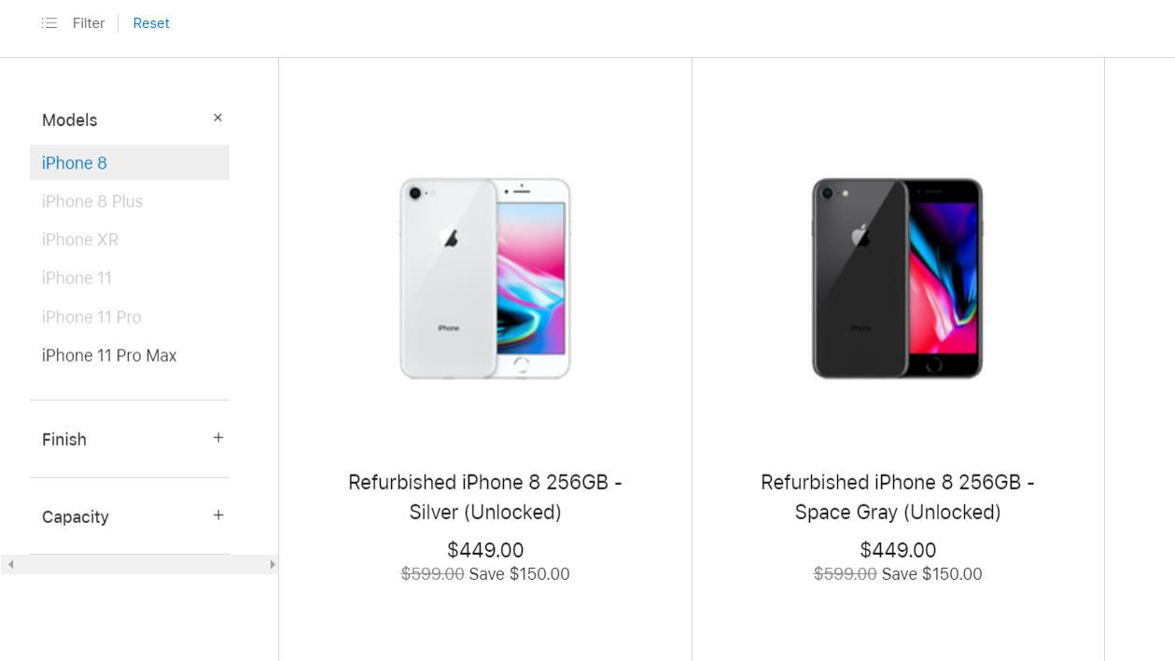The height and width of the screenshot is (661, 1175).
Task: Choose iPhone 11 in the Models sidebar
Action: click(77, 278)
